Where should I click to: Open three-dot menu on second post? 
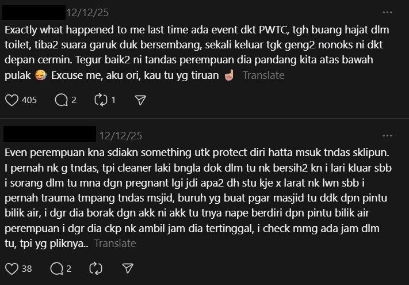pos(387,136)
